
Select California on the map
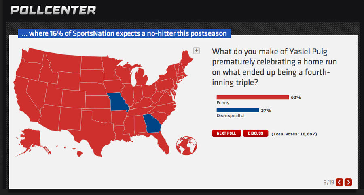[24, 100]
